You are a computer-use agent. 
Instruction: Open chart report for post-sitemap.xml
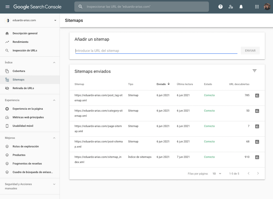pos(257,142)
